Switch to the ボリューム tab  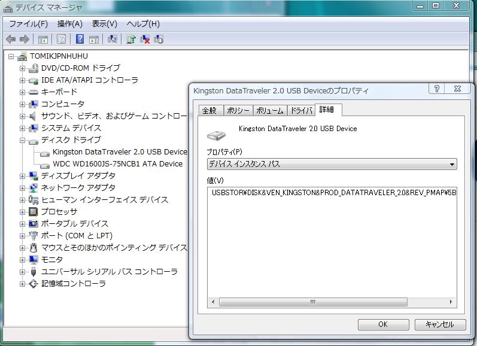coord(270,111)
